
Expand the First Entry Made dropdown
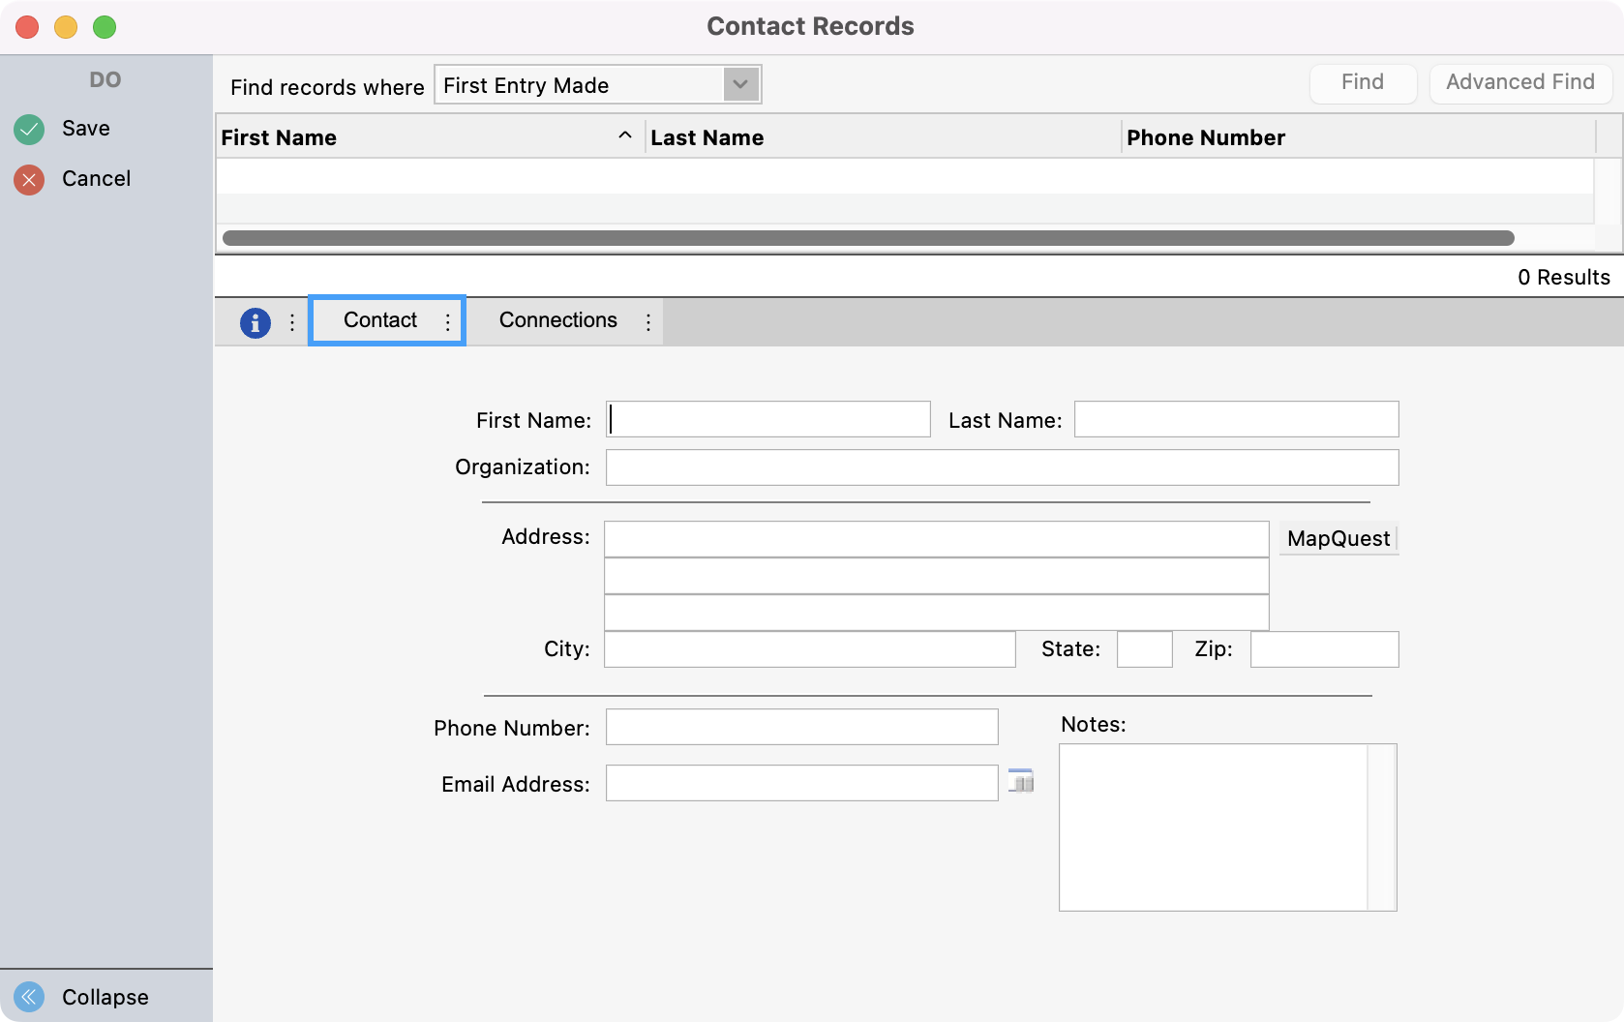(x=740, y=85)
